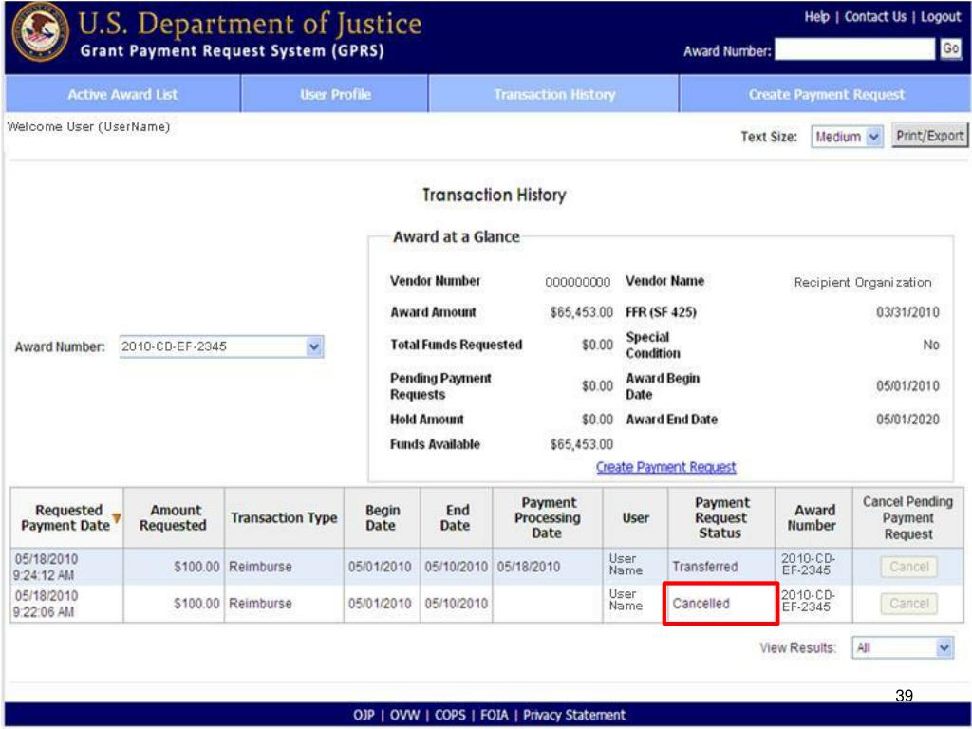Go to the Create Payment Request tab
This screenshot has height=729, width=972.
click(826, 95)
